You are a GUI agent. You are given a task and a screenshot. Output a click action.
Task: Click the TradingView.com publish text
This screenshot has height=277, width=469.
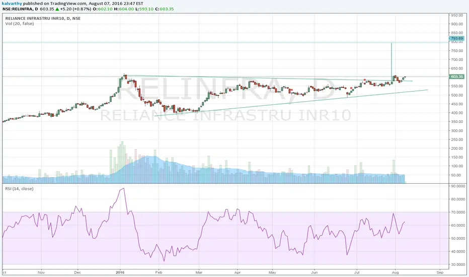click(x=68, y=4)
